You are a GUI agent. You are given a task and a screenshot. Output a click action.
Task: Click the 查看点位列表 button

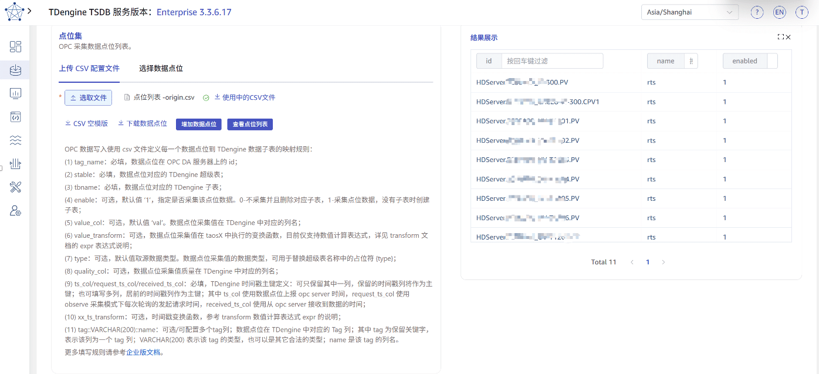[250, 124]
